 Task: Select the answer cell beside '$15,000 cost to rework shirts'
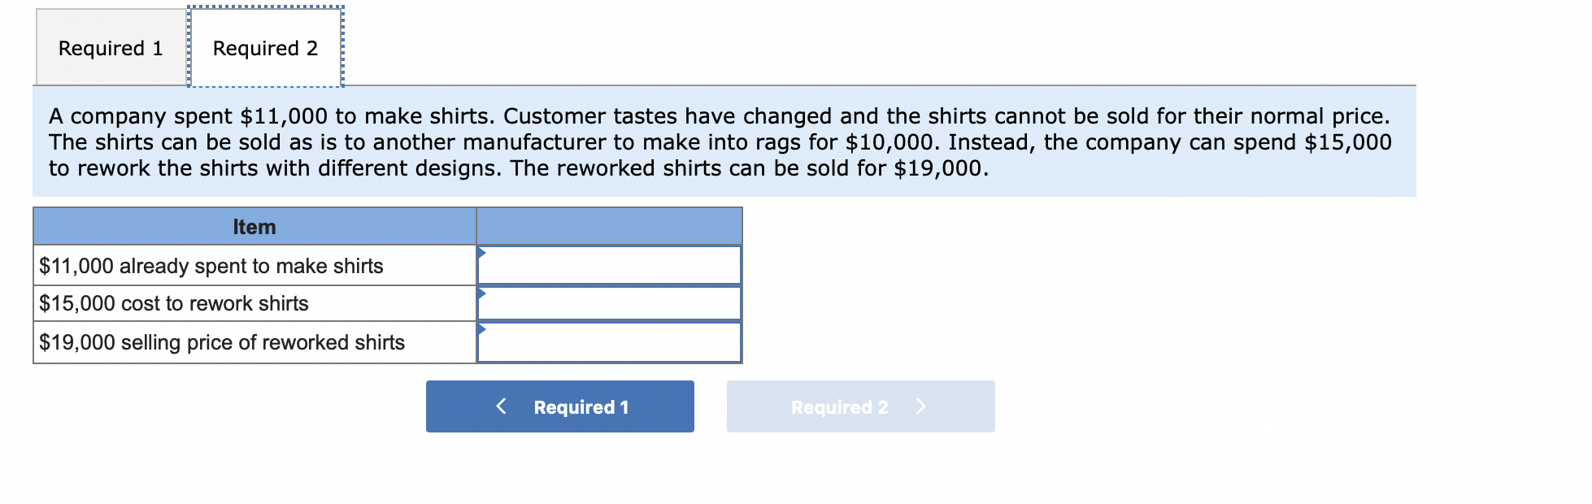point(610,302)
